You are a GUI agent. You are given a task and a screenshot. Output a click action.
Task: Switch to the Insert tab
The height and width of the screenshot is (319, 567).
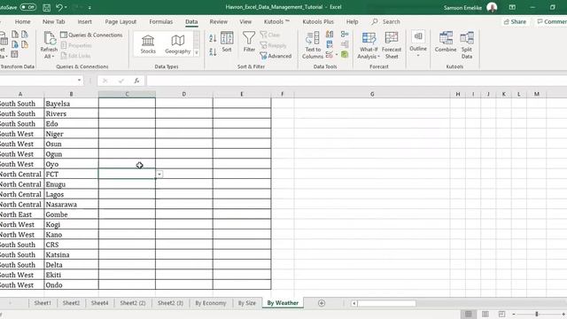click(x=85, y=21)
